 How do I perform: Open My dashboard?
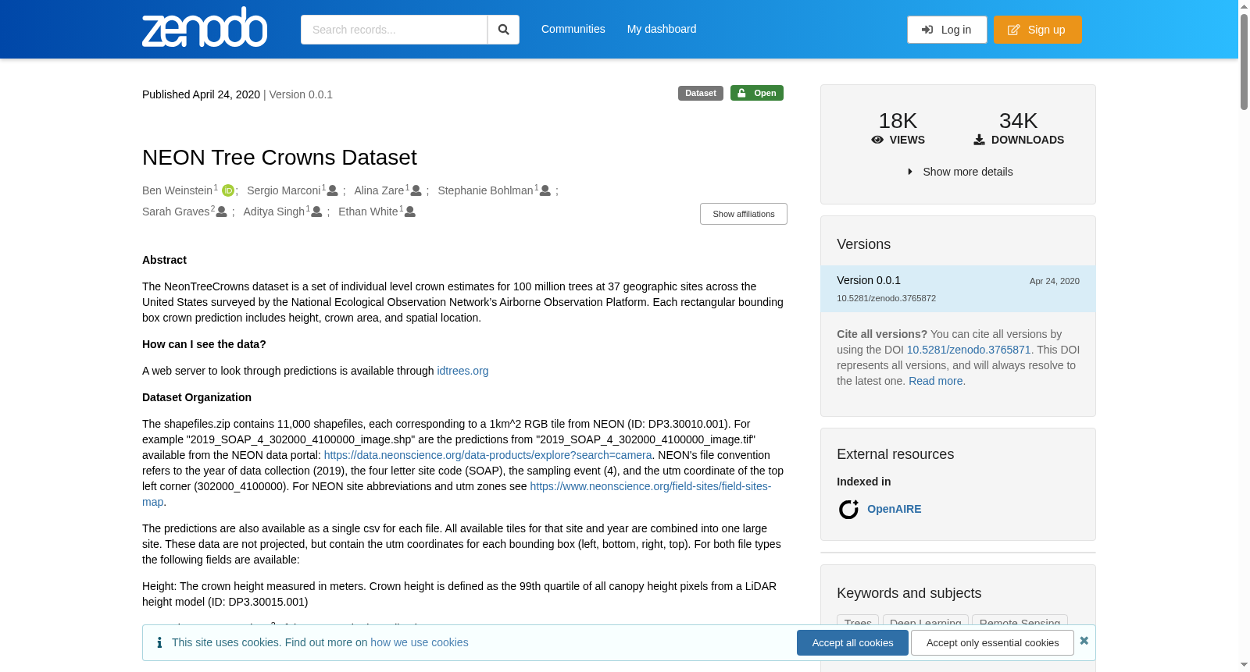tap(662, 29)
